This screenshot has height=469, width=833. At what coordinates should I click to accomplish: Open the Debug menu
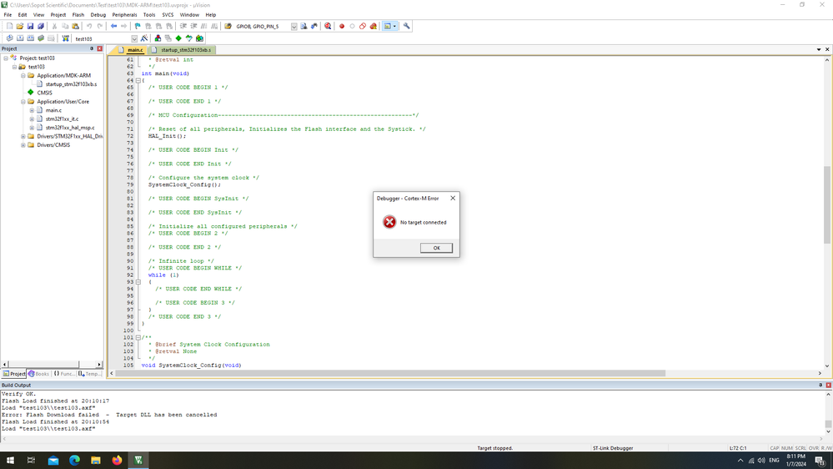tap(98, 15)
